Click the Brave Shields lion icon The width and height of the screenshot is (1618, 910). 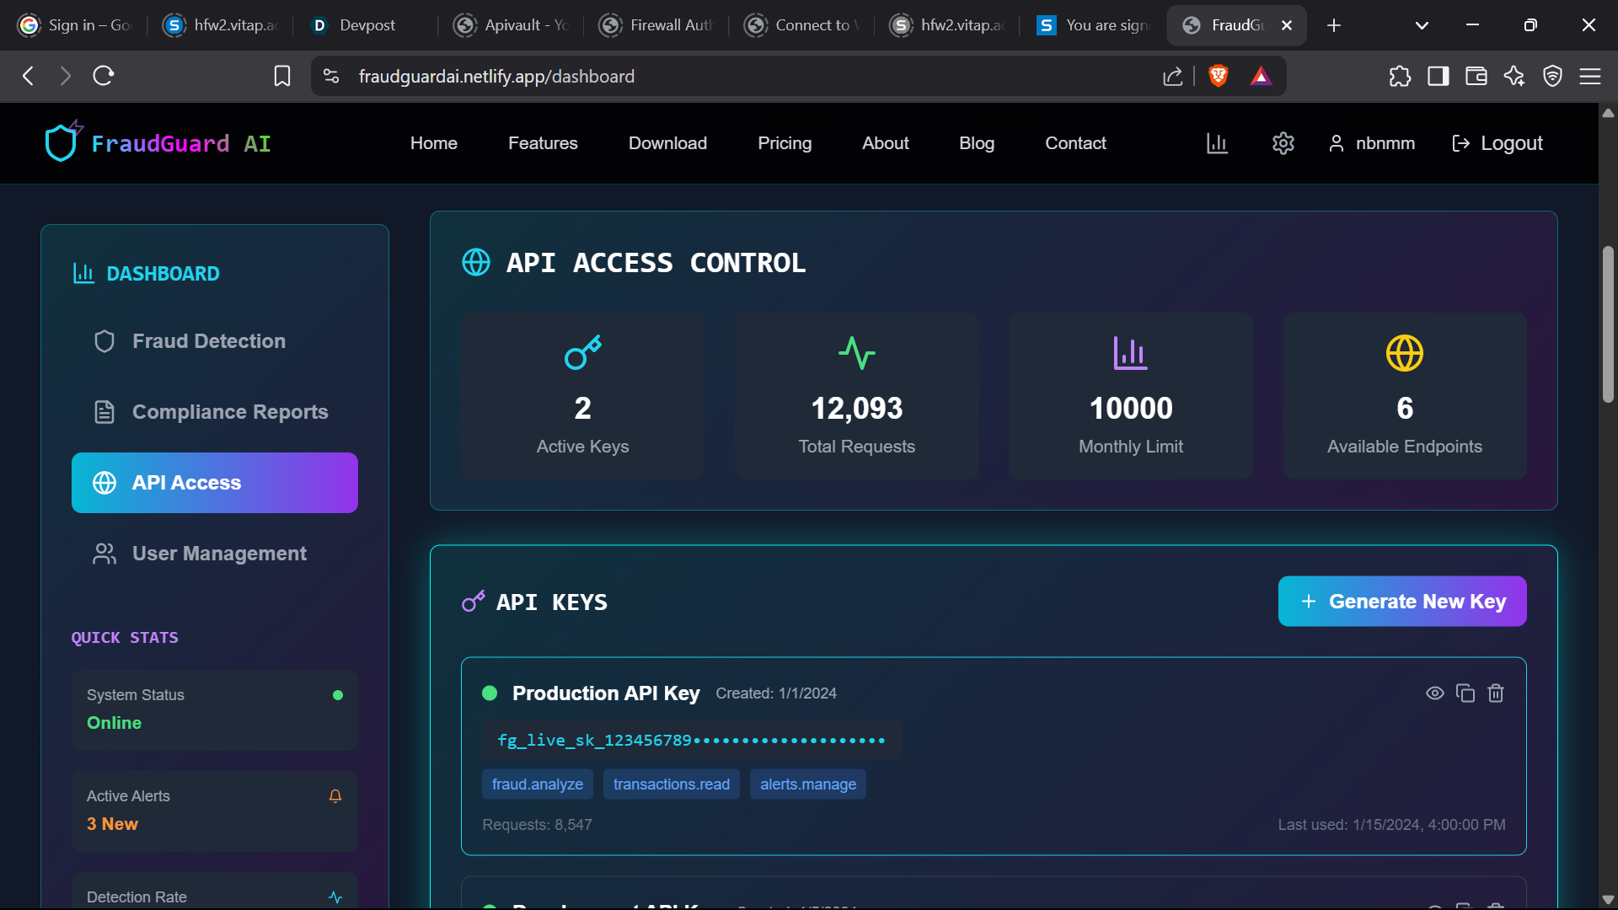[1218, 77]
